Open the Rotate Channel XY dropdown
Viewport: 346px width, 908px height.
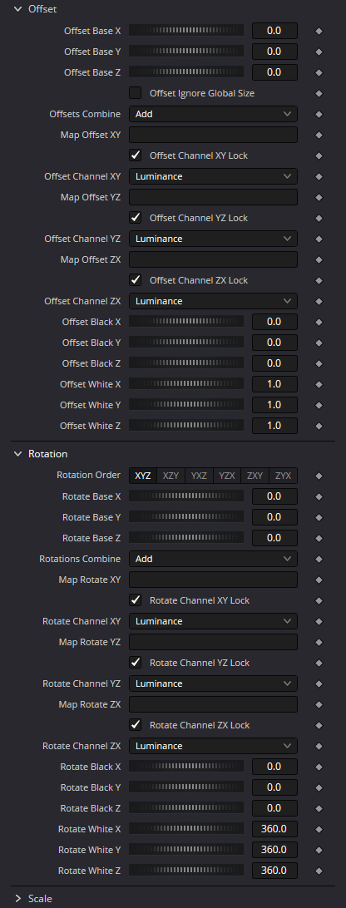click(x=213, y=621)
